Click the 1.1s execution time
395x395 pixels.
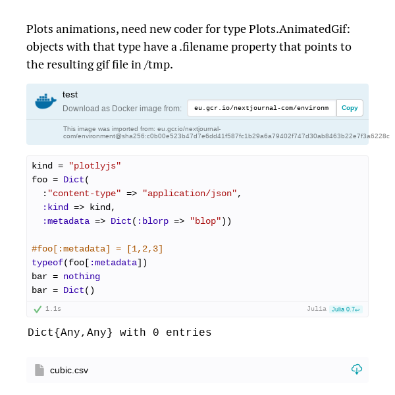click(53, 309)
